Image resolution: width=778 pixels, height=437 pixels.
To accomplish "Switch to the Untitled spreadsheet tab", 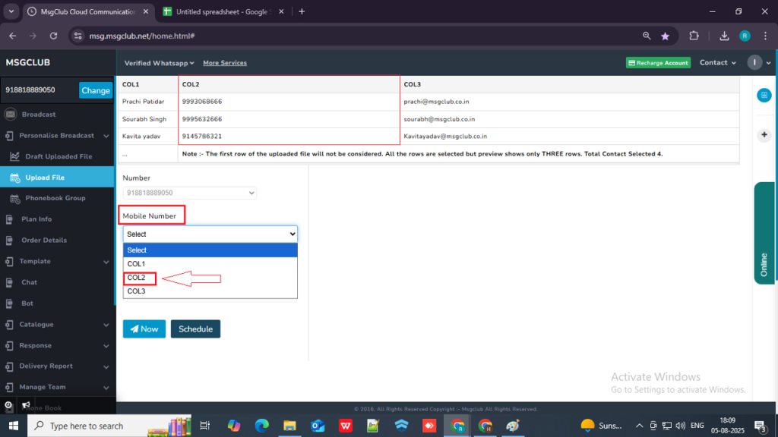I will coord(222,11).
